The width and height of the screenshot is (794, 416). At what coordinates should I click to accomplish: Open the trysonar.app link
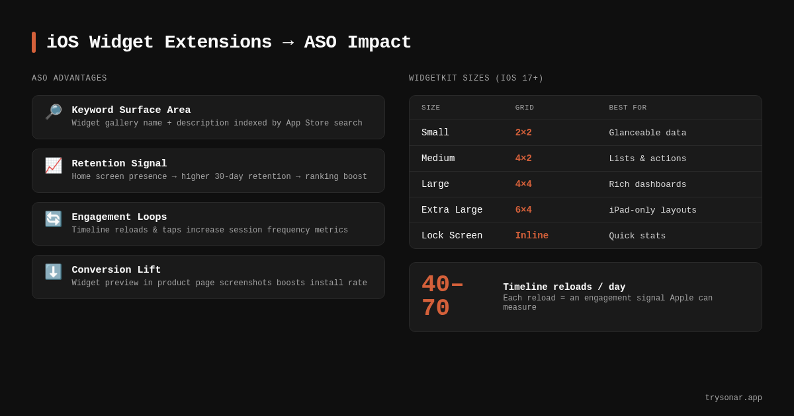pos(733,398)
